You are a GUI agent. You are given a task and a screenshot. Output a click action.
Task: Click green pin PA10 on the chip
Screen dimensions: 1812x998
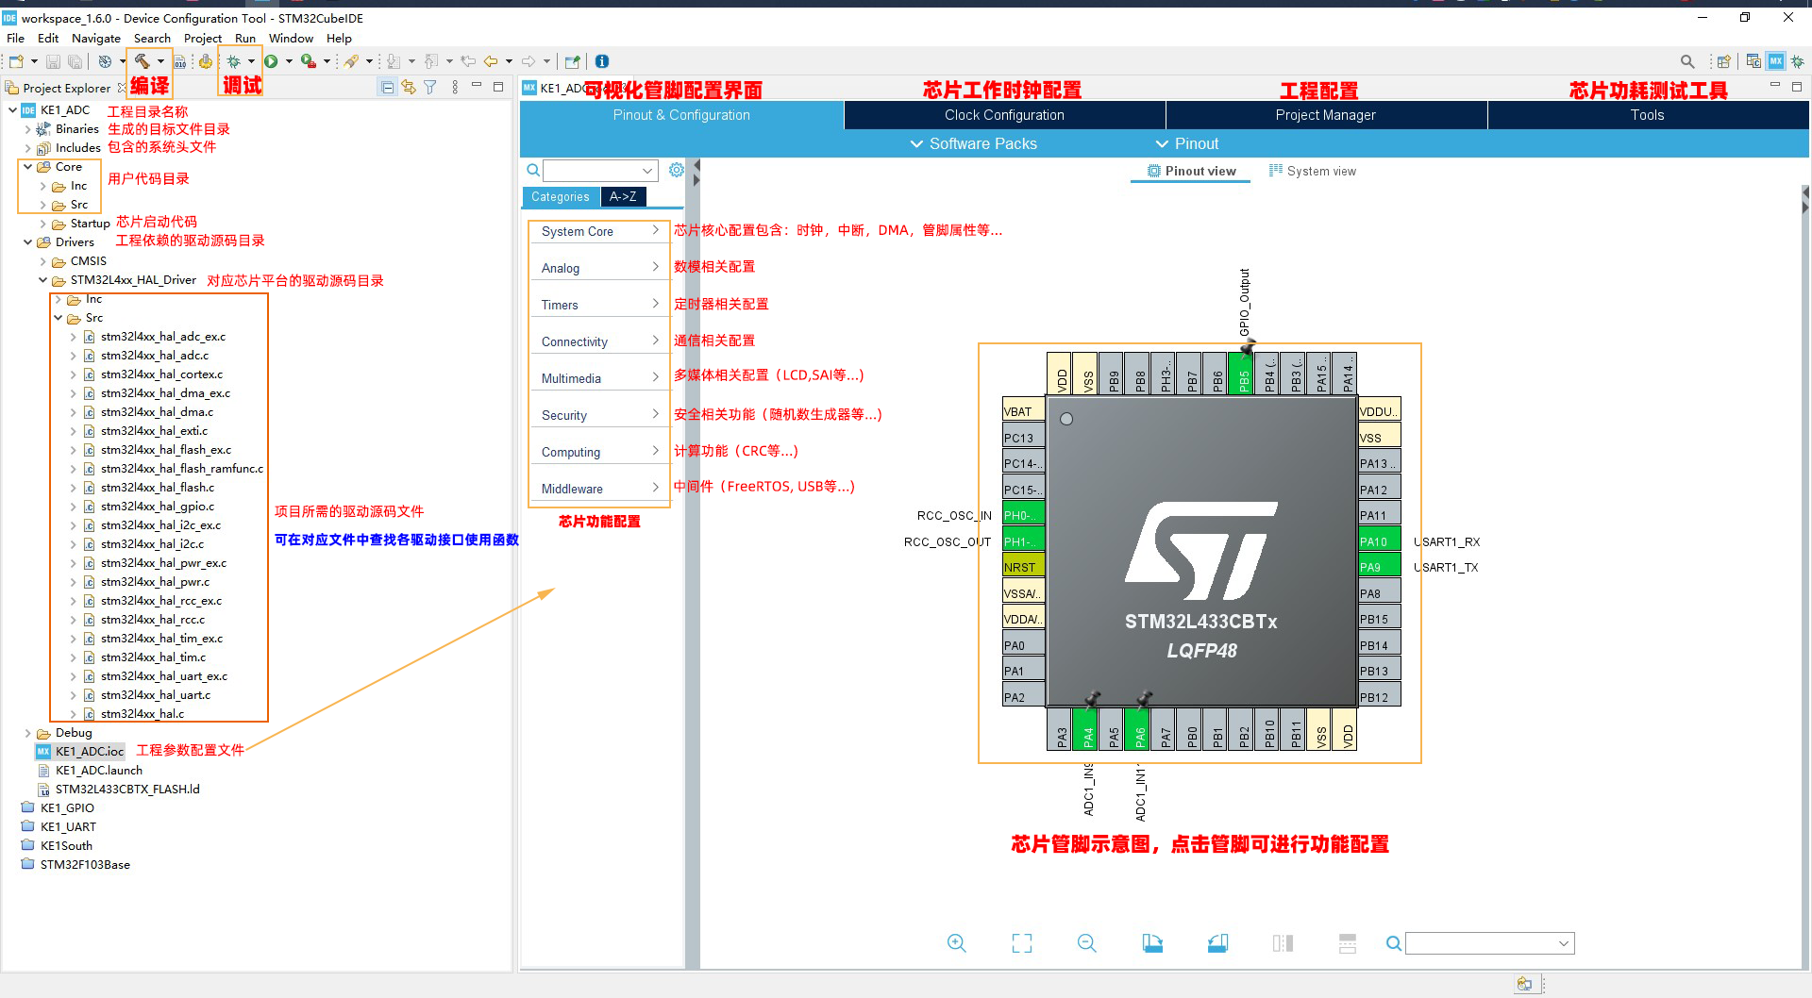click(1379, 541)
